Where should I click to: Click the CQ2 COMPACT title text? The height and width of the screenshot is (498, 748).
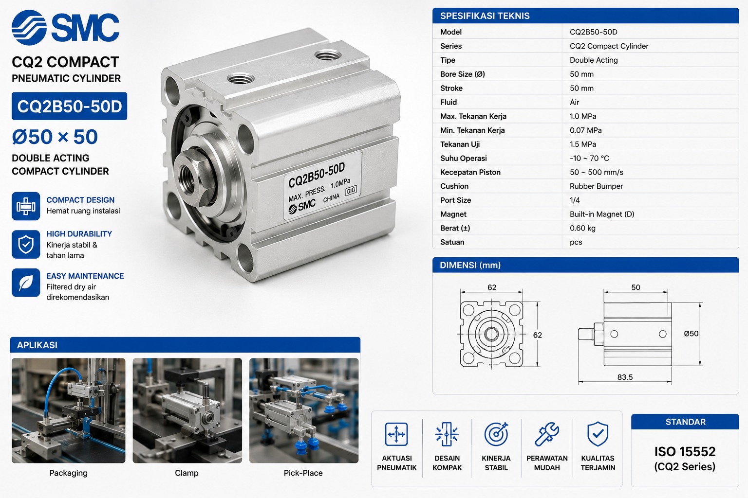click(x=65, y=62)
